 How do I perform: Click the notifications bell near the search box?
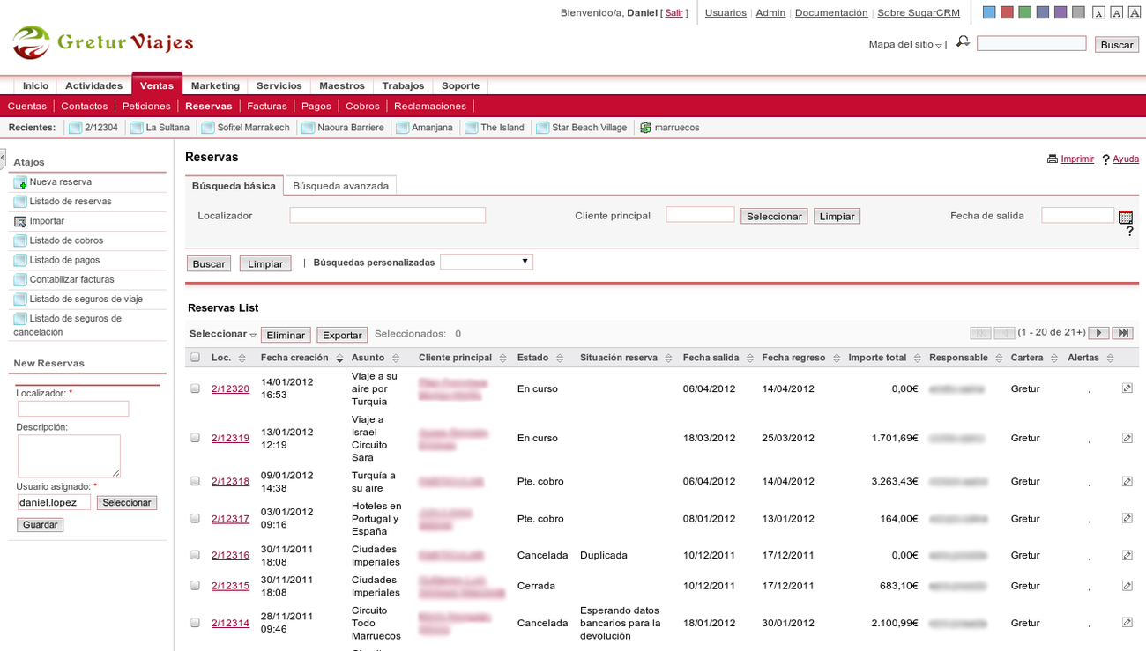coord(962,41)
